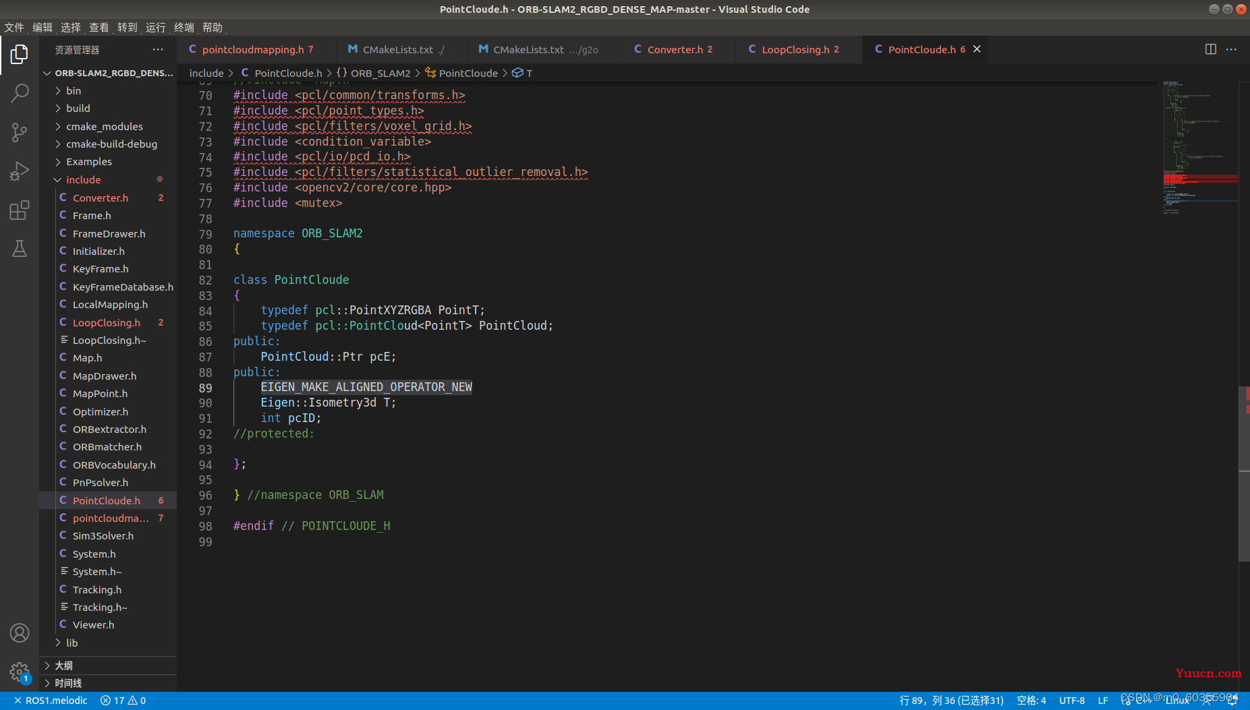The image size is (1250, 710).
Task: Expand the 时间线 timeline section
Action: tap(108, 683)
